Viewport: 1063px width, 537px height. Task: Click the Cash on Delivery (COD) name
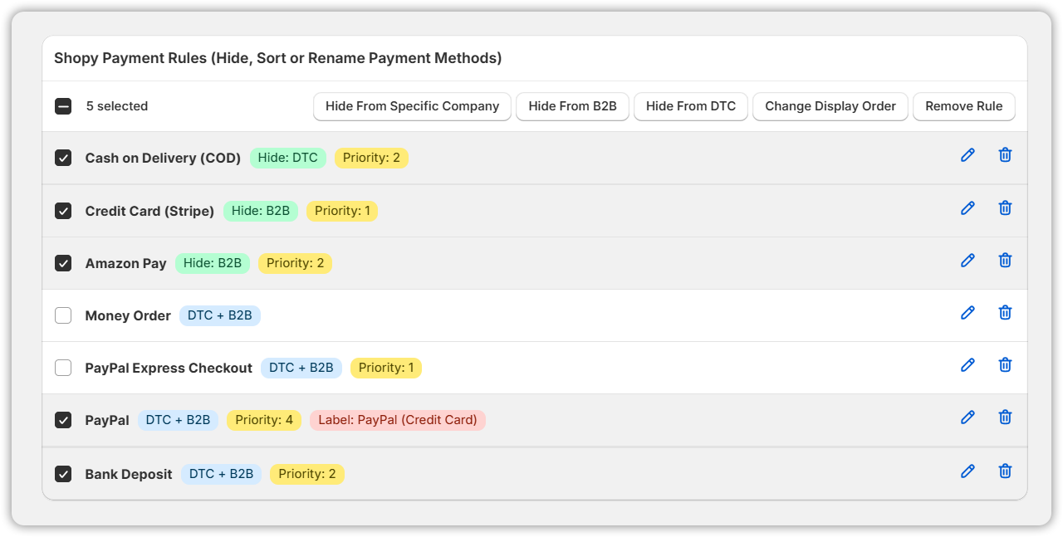163,158
